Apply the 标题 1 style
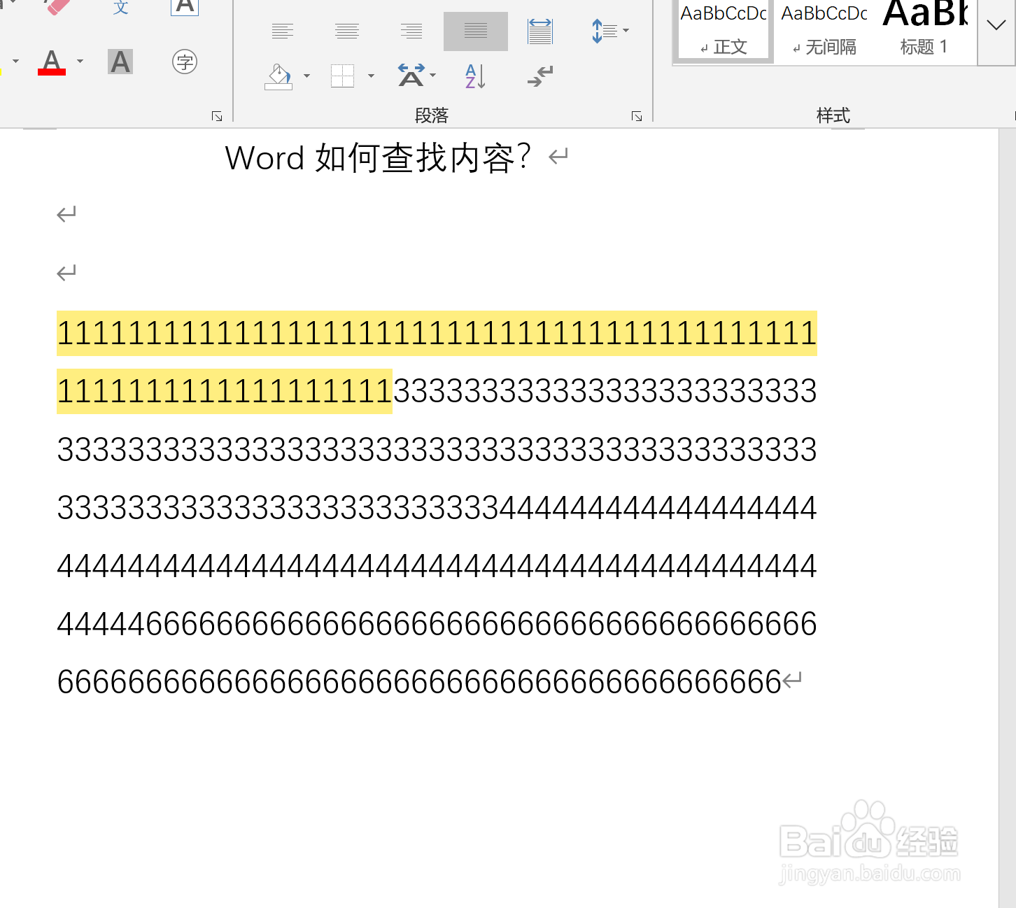The height and width of the screenshot is (908, 1016). click(925, 31)
